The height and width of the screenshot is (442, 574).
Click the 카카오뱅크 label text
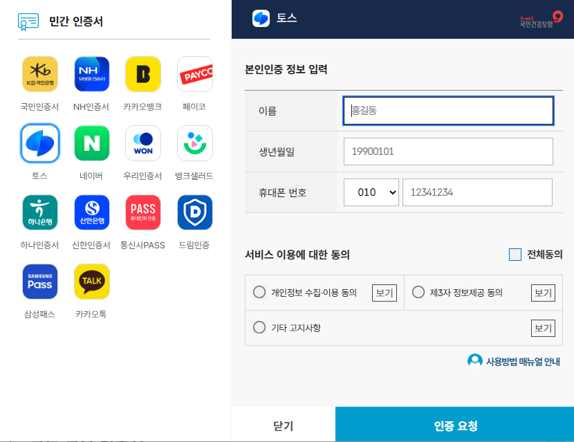[x=142, y=107]
